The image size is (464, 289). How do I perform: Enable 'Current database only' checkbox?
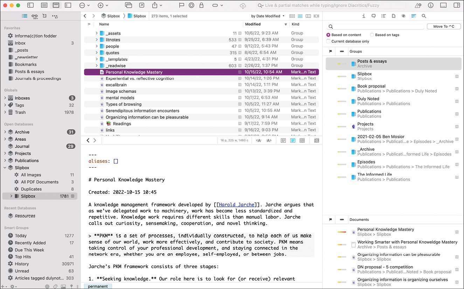(x=328, y=41)
